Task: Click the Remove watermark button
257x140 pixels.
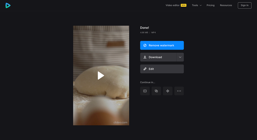Action: pyautogui.click(x=162, y=45)
